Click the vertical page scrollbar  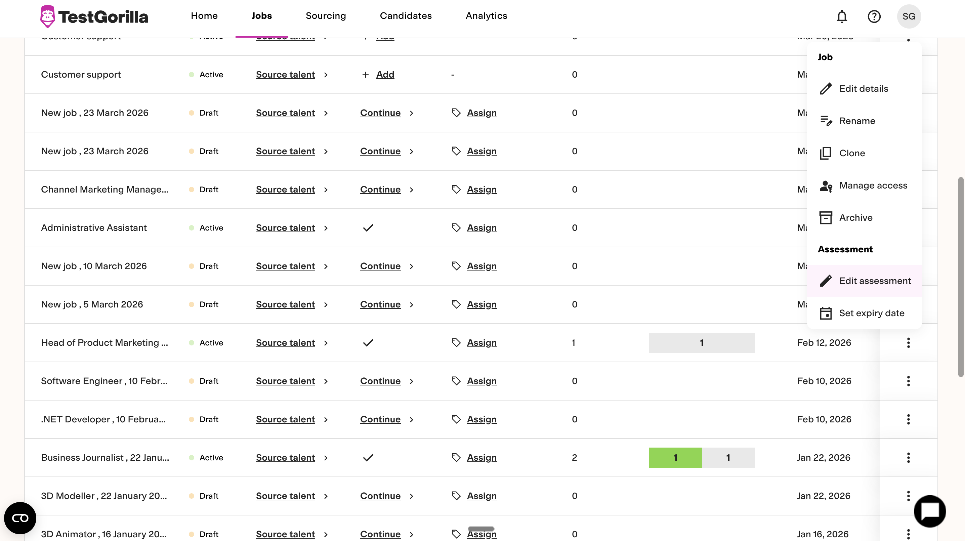(961, 277)
